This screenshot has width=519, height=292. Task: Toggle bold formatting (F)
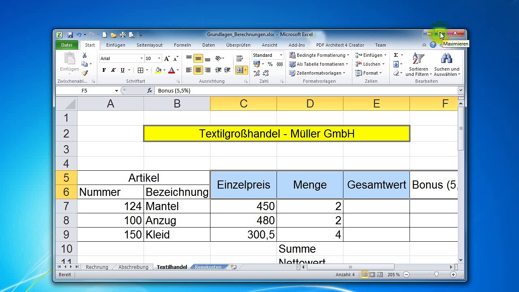pos(104,70)
